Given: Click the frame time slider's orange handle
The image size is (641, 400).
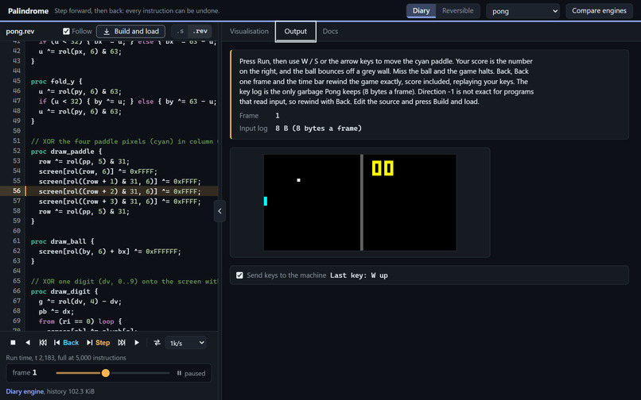Looking at the screenshot, I should [x=106, y=373].
